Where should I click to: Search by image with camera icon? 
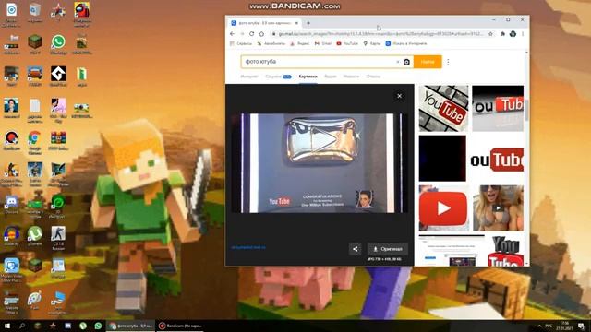click(406, 62)
